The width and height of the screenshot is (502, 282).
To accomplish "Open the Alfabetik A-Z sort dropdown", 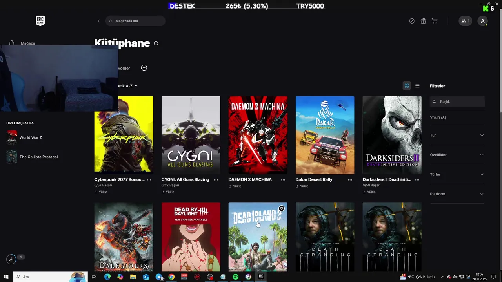I will (127, 86).
